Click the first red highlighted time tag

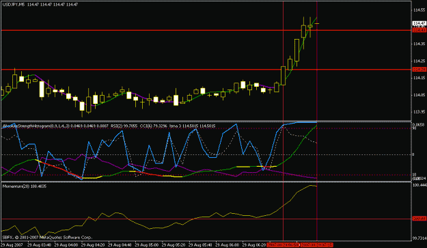[x=284, y=245]
